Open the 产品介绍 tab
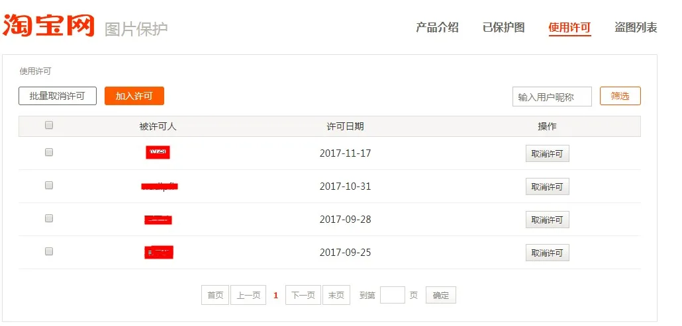 [x=437, y=27]
